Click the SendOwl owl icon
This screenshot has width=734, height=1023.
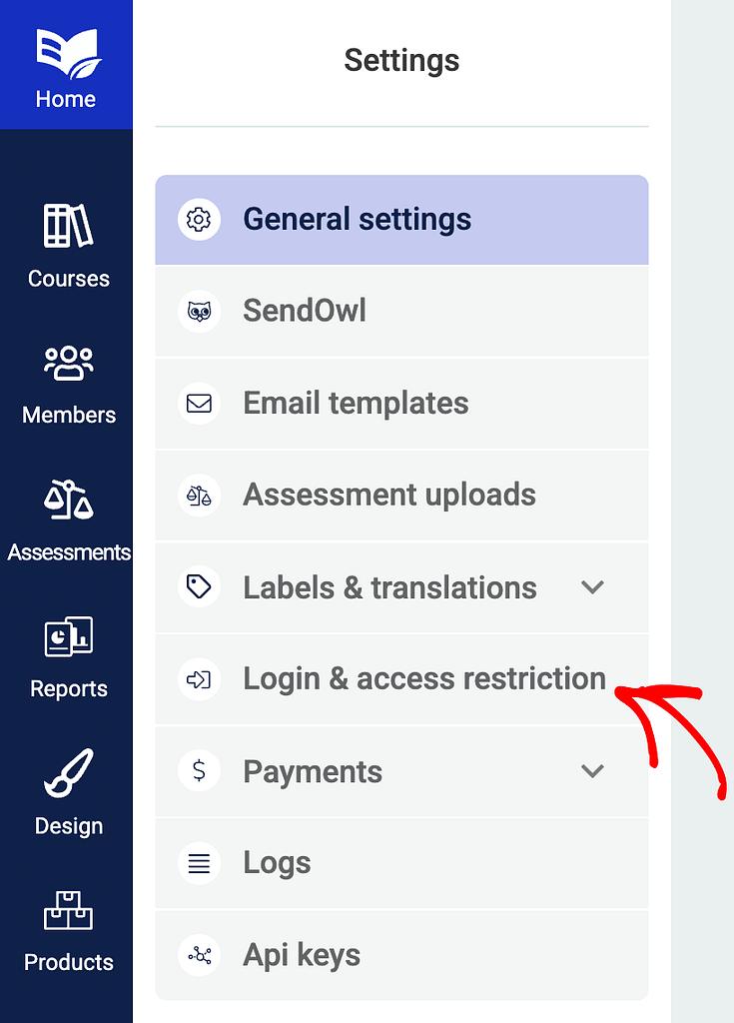[199, 312]
